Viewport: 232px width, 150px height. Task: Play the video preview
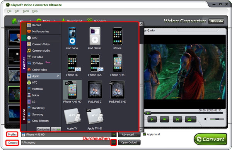[152, 119]
